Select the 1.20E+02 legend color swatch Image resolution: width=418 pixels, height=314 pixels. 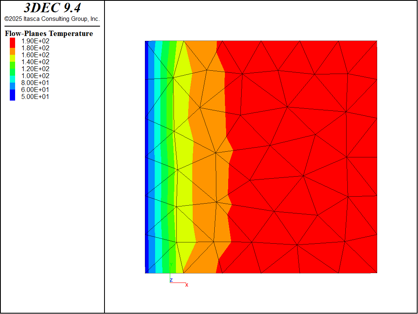click(13, 69)
